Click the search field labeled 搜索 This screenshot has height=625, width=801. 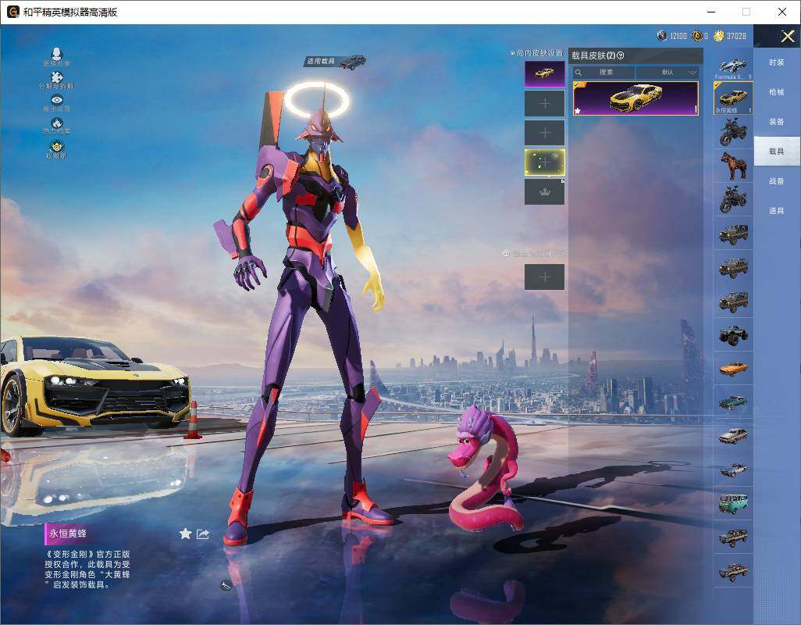pos(603,72)
